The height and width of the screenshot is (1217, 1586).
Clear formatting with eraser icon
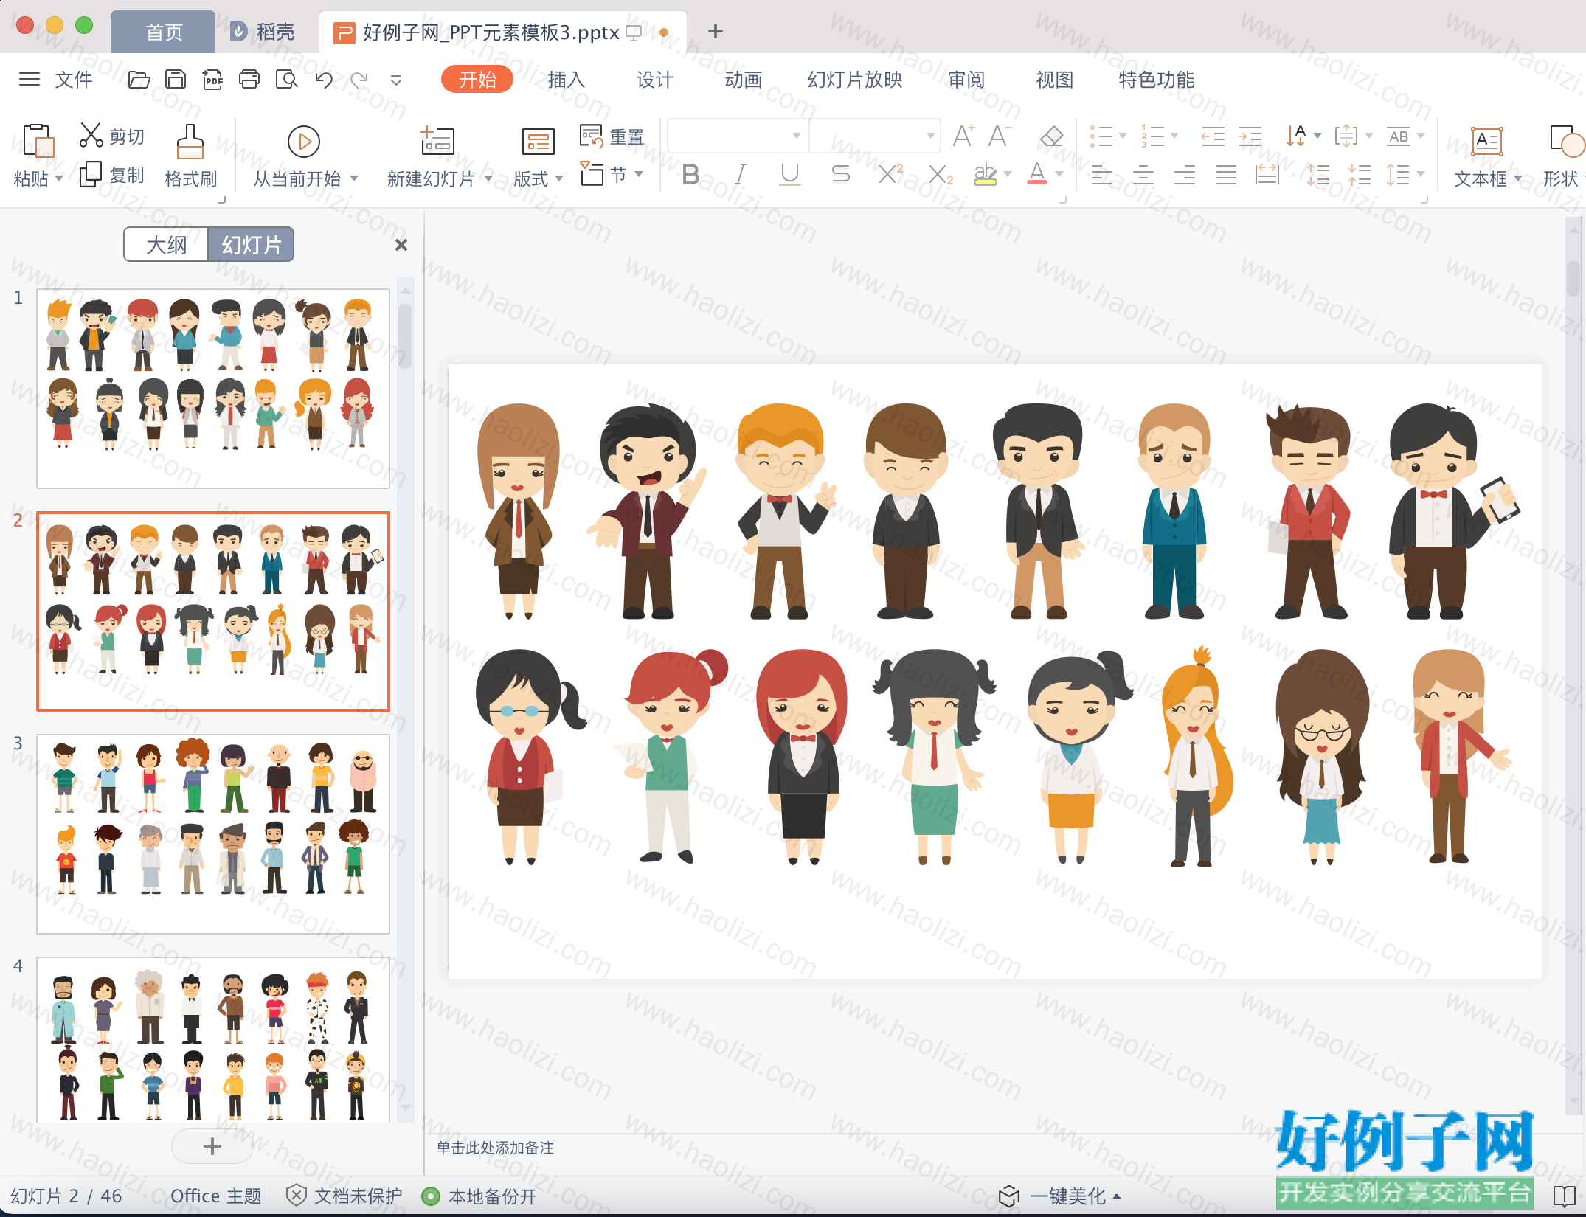pyautogui.click(x=1051, y=136)
